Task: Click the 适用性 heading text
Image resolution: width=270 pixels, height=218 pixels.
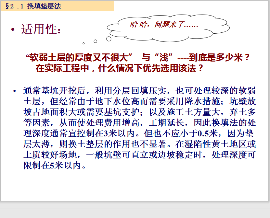Action: coord(41,29)
